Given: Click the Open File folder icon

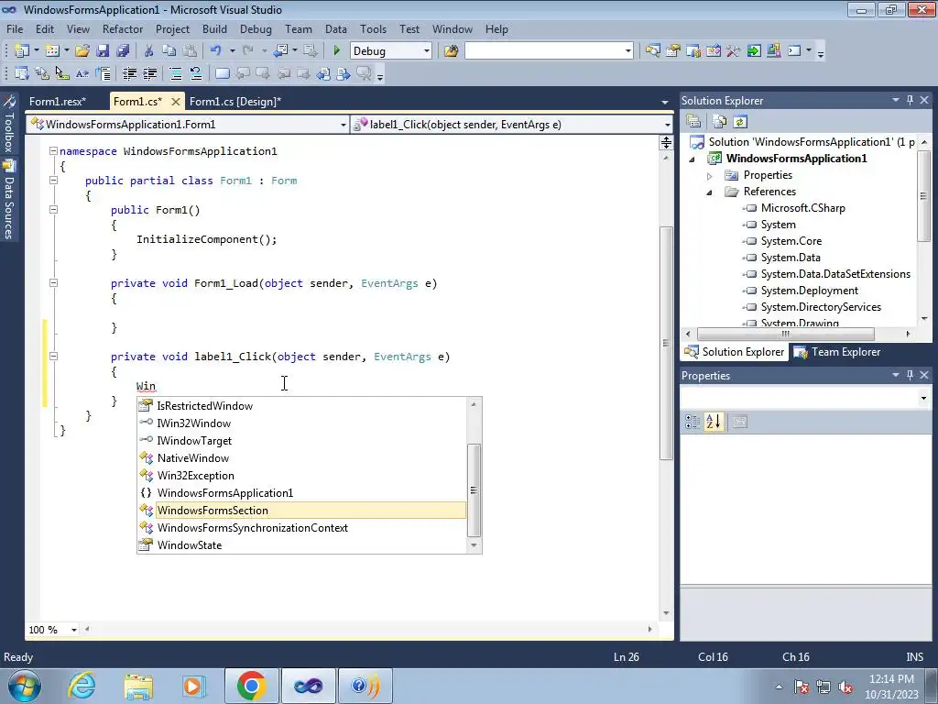Looking at the screenshot, I should pos(82,51).
